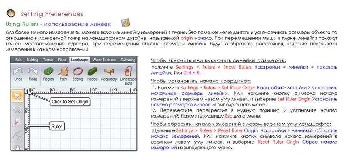Activate the arrow selection tool in sidebar
The image size is (344, 163).
tap(17, 96)
